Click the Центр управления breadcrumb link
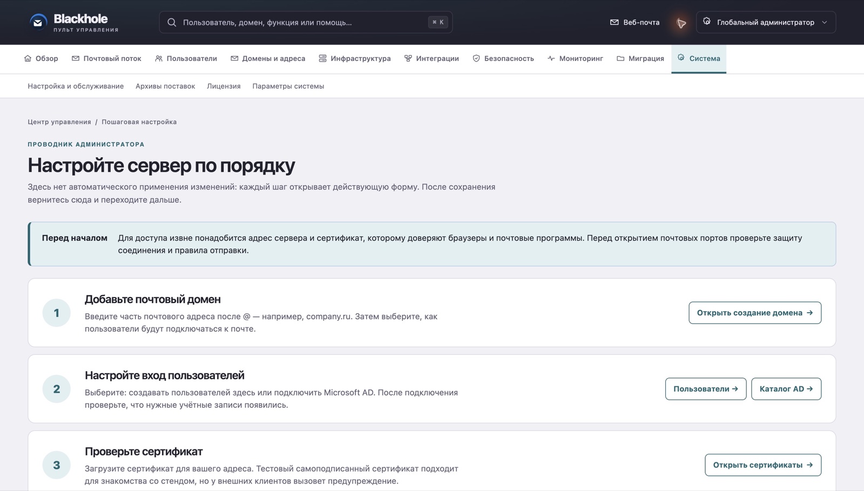864x491 pixels. (59, 122)
